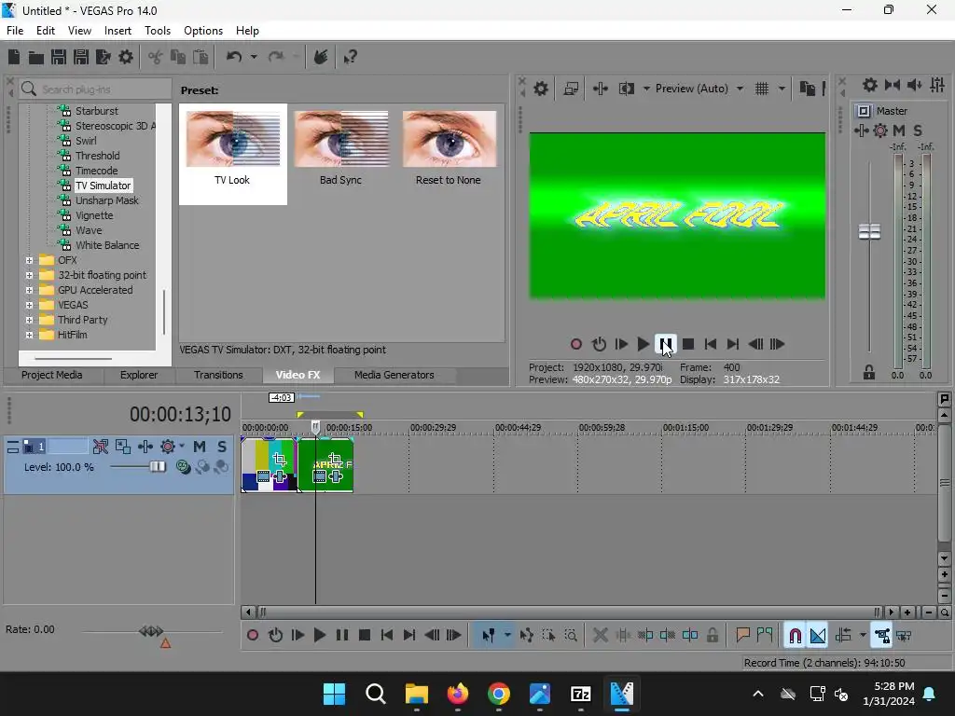Toggle Loop Playback in timeline transport
The height and width of the screenshot is (716, 955).
[275, 636]
